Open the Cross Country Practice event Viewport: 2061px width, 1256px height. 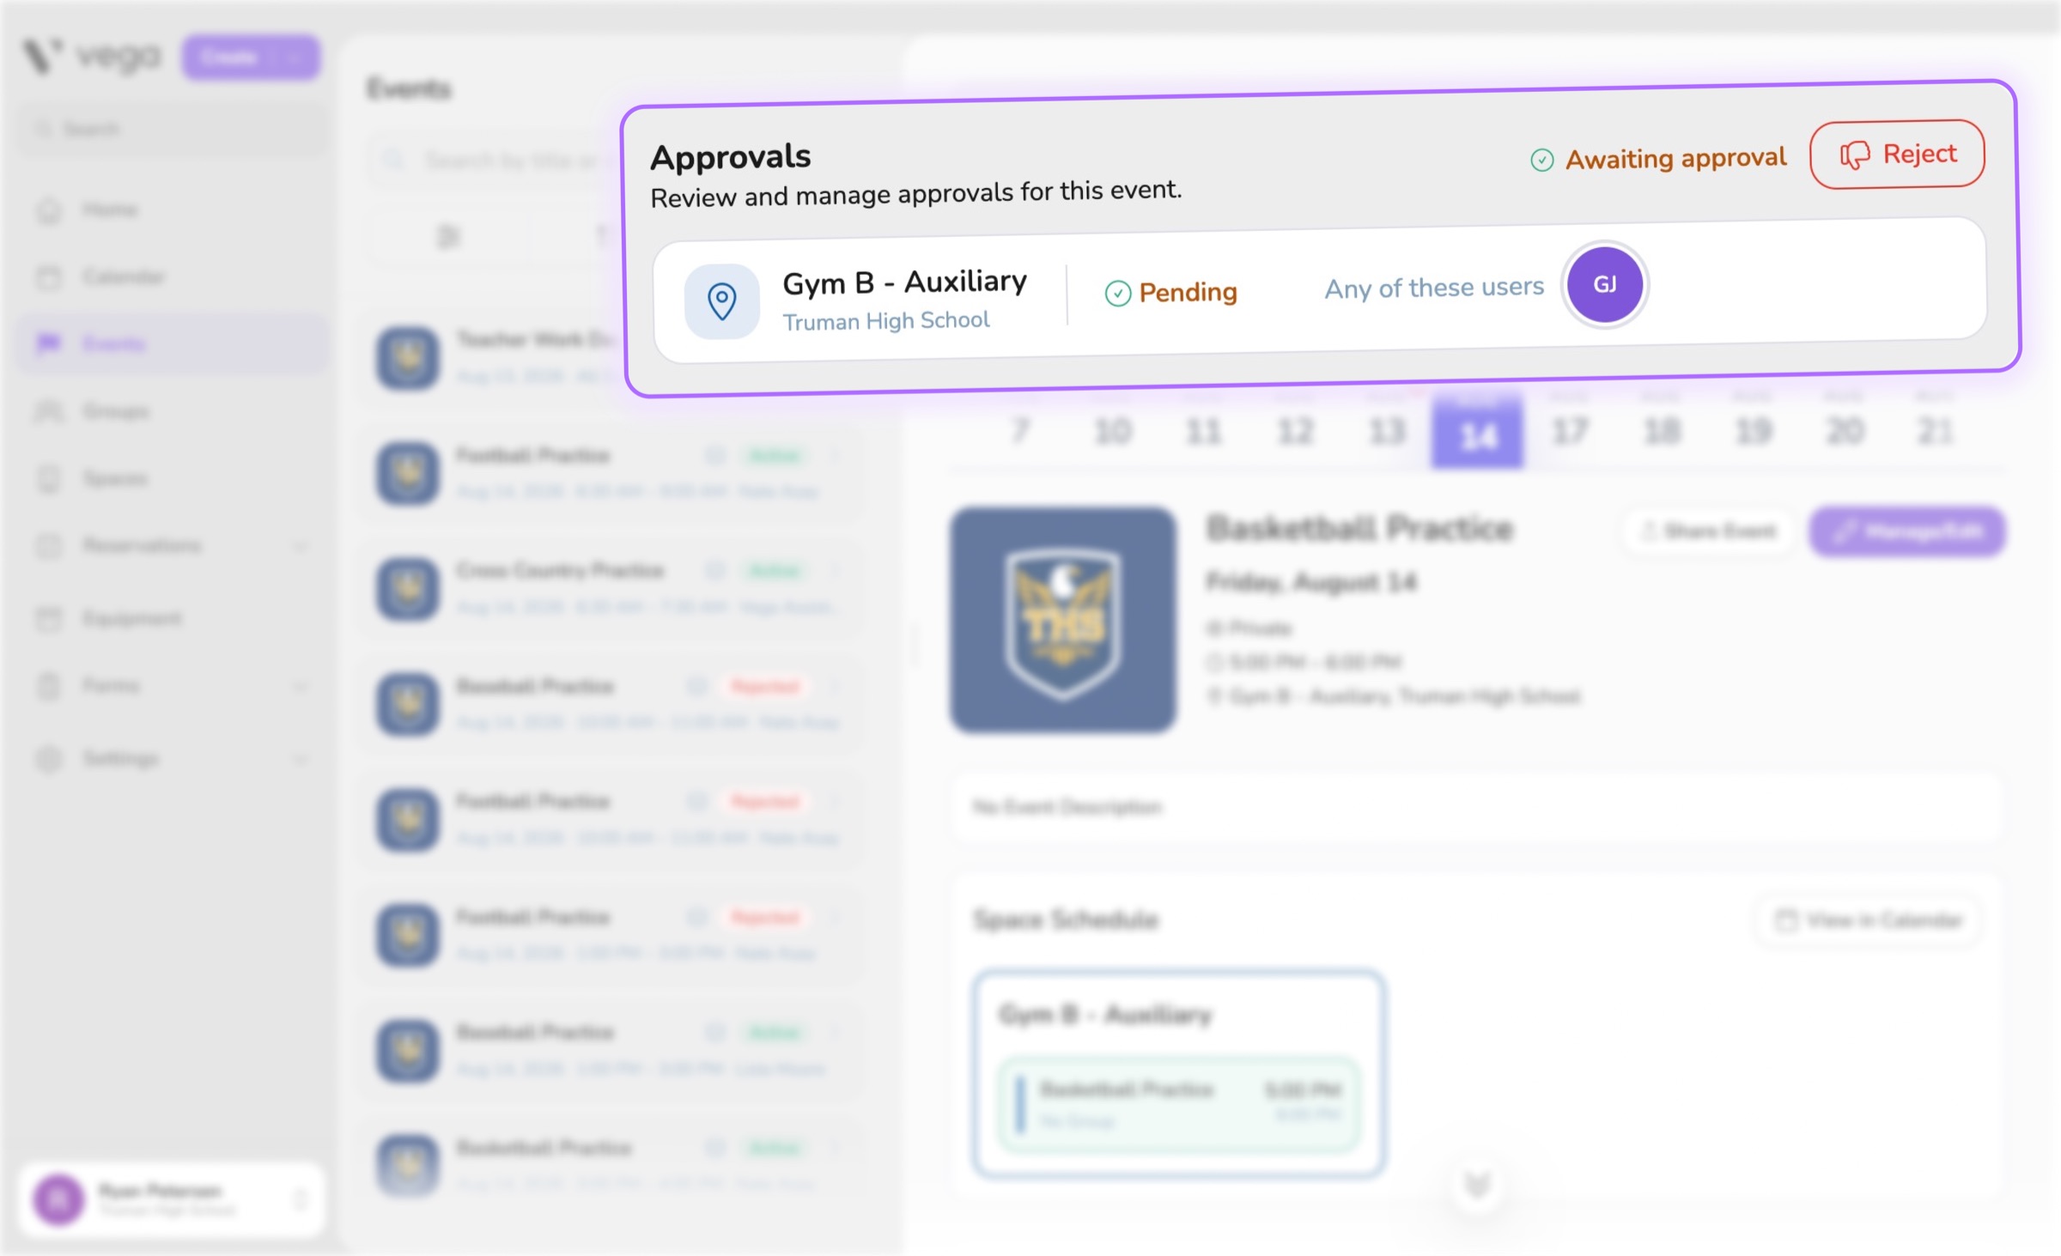611,588
